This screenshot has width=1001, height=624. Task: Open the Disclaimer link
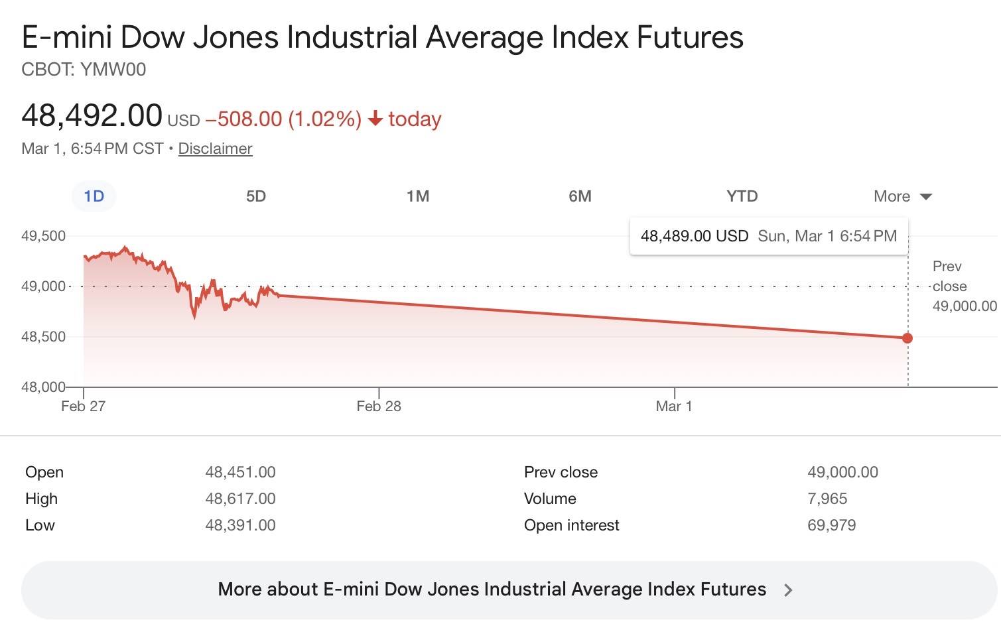[x=215, y=149]
